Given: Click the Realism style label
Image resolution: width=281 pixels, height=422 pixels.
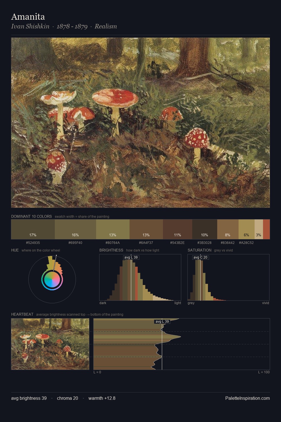Looking at the screenshot, I should (106, 26).
